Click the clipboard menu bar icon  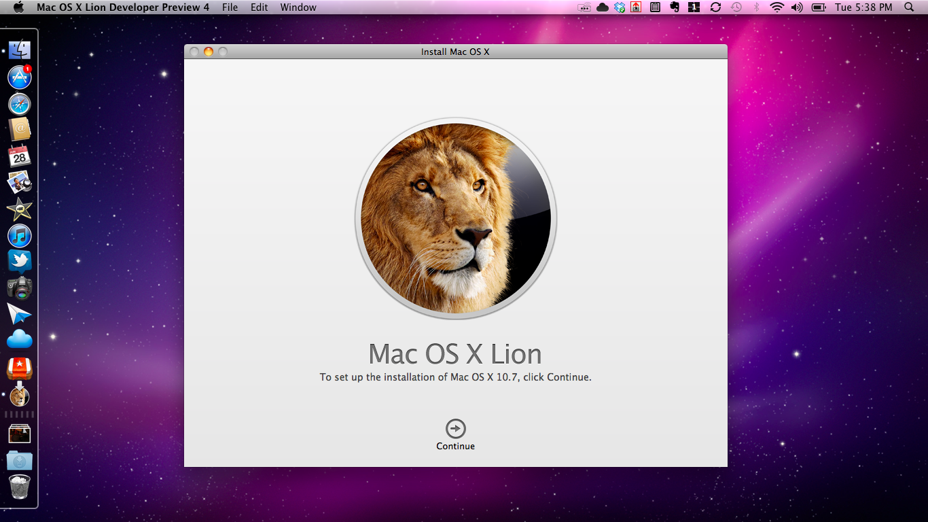[x=655, y=7]
